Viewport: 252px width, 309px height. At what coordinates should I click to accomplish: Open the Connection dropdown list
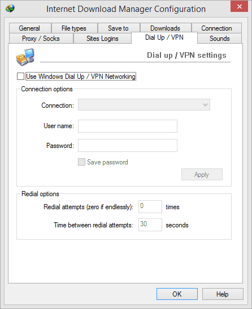(144, 105)
